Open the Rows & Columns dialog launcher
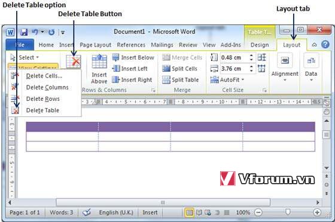 [153, 90]
